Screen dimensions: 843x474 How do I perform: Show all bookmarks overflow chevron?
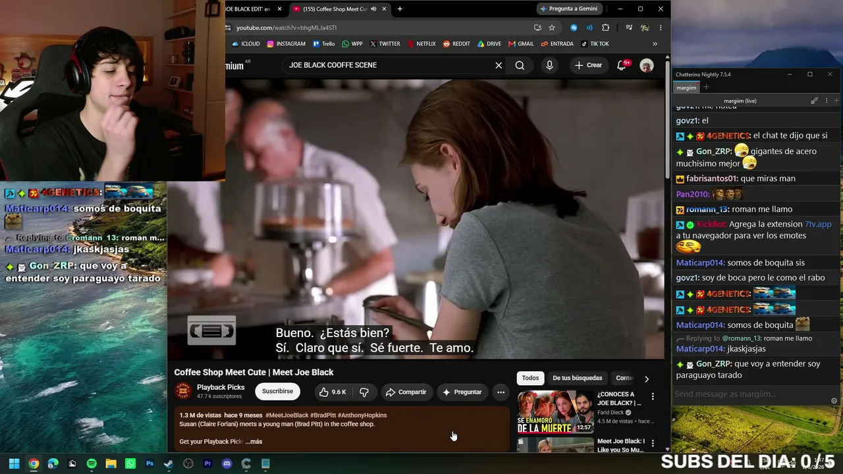(x=655, y=44)
